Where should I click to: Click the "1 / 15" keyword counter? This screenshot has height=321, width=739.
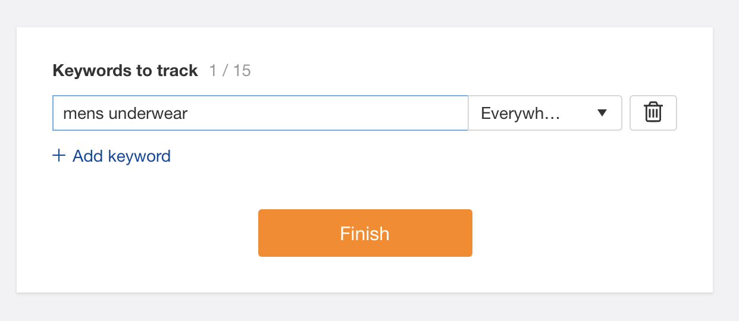pyautogui.click(x=230, y=71)
